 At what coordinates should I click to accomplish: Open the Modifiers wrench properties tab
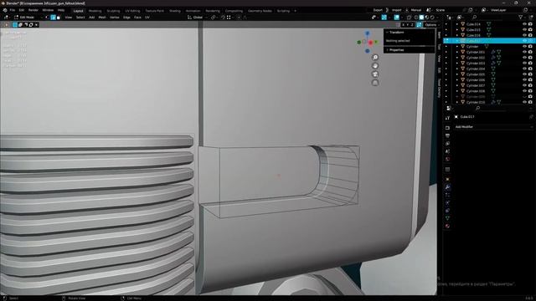(447, 187)
